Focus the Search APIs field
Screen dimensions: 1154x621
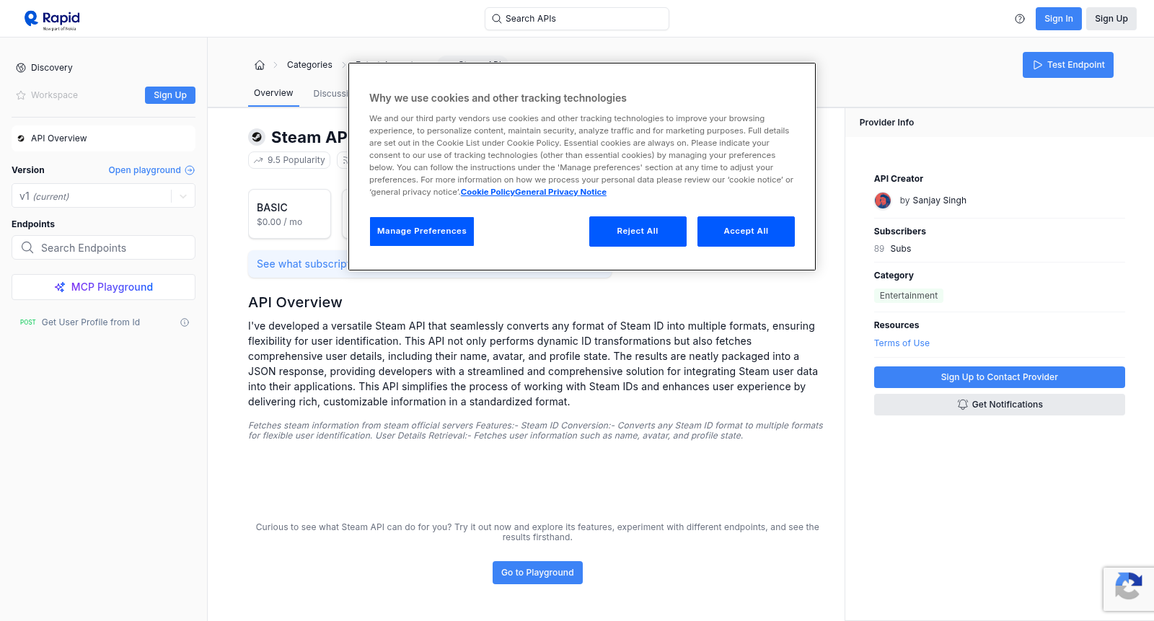[x=577, y=19]
